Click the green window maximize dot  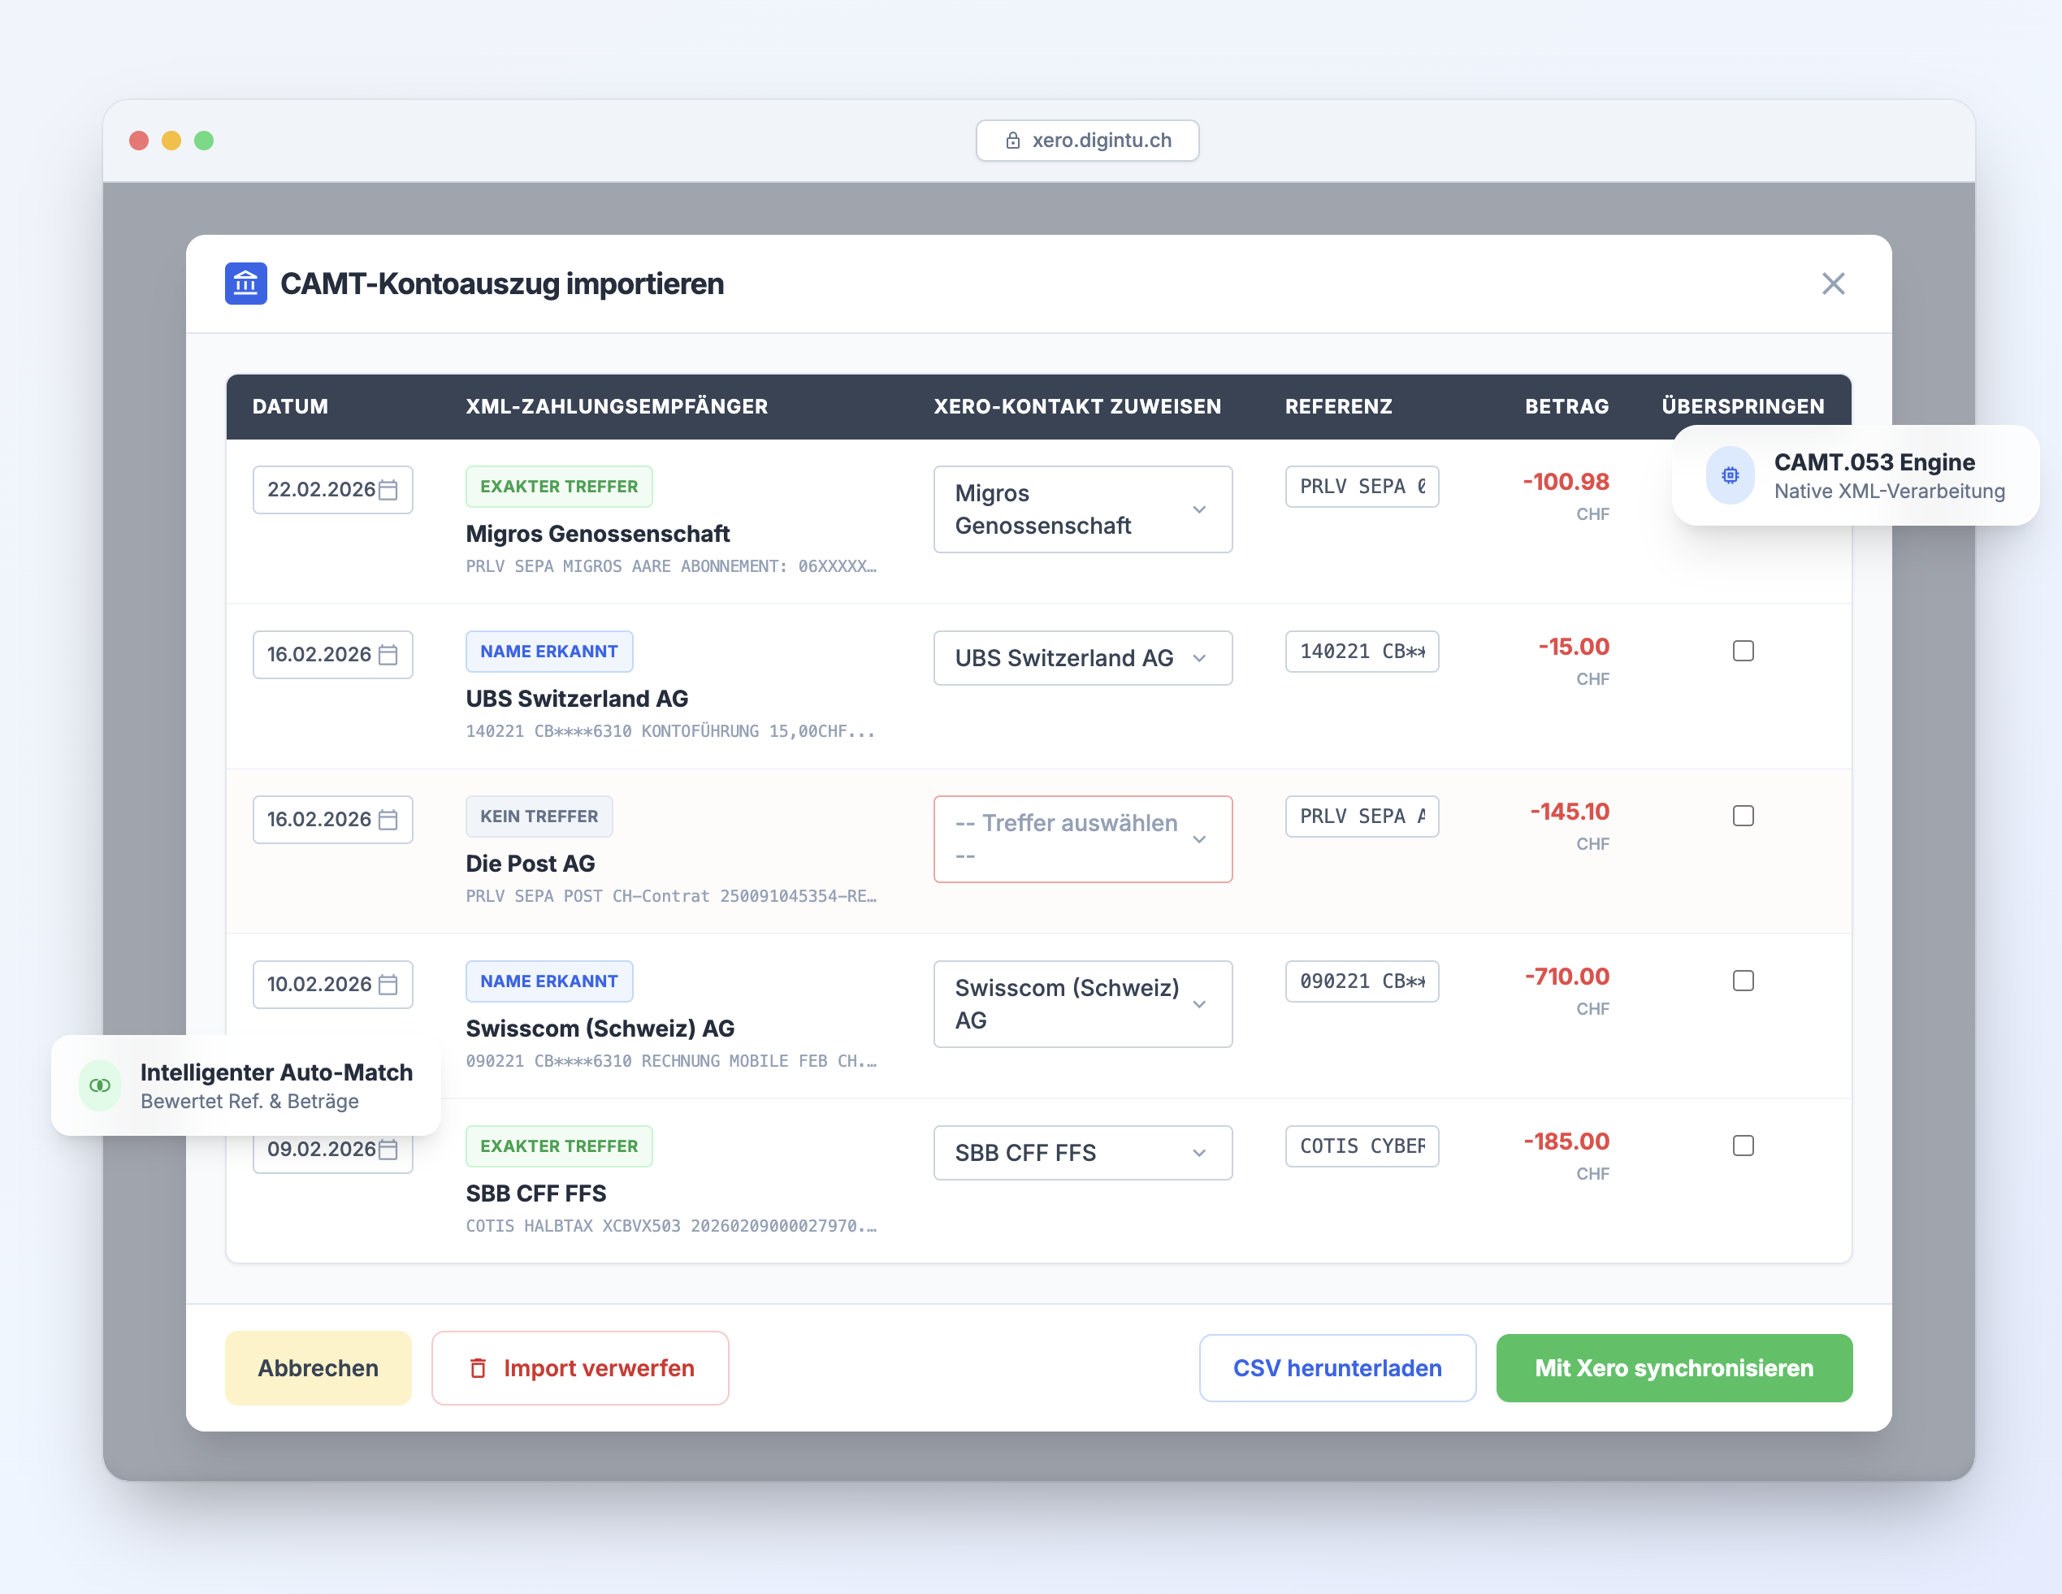[x=204, y=141]
